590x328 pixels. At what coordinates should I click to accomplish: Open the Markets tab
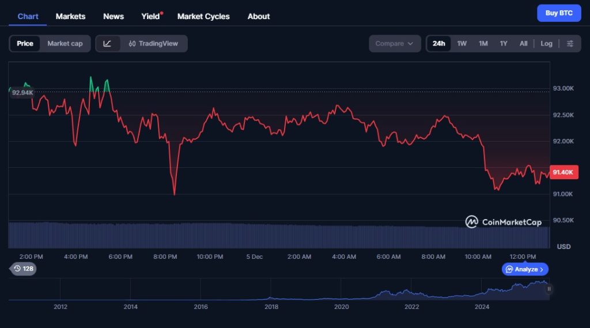[70, 16]
